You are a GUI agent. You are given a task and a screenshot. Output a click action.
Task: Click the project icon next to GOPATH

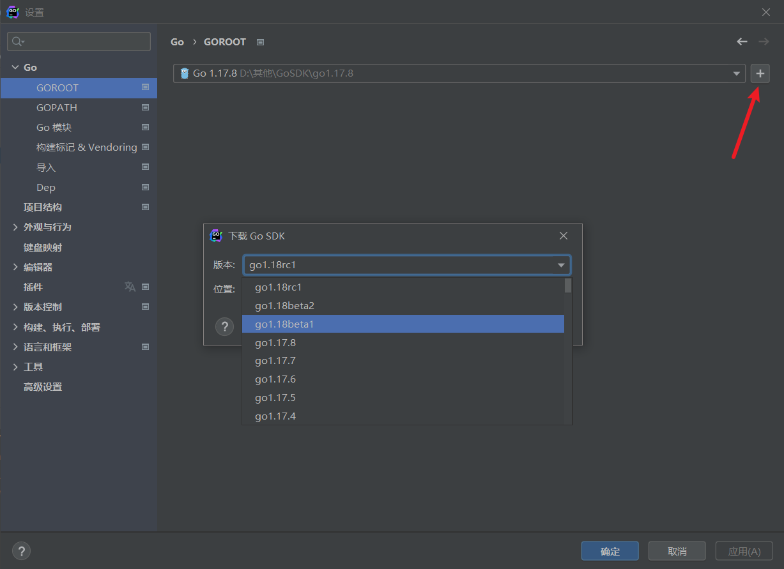pos(145,107)
